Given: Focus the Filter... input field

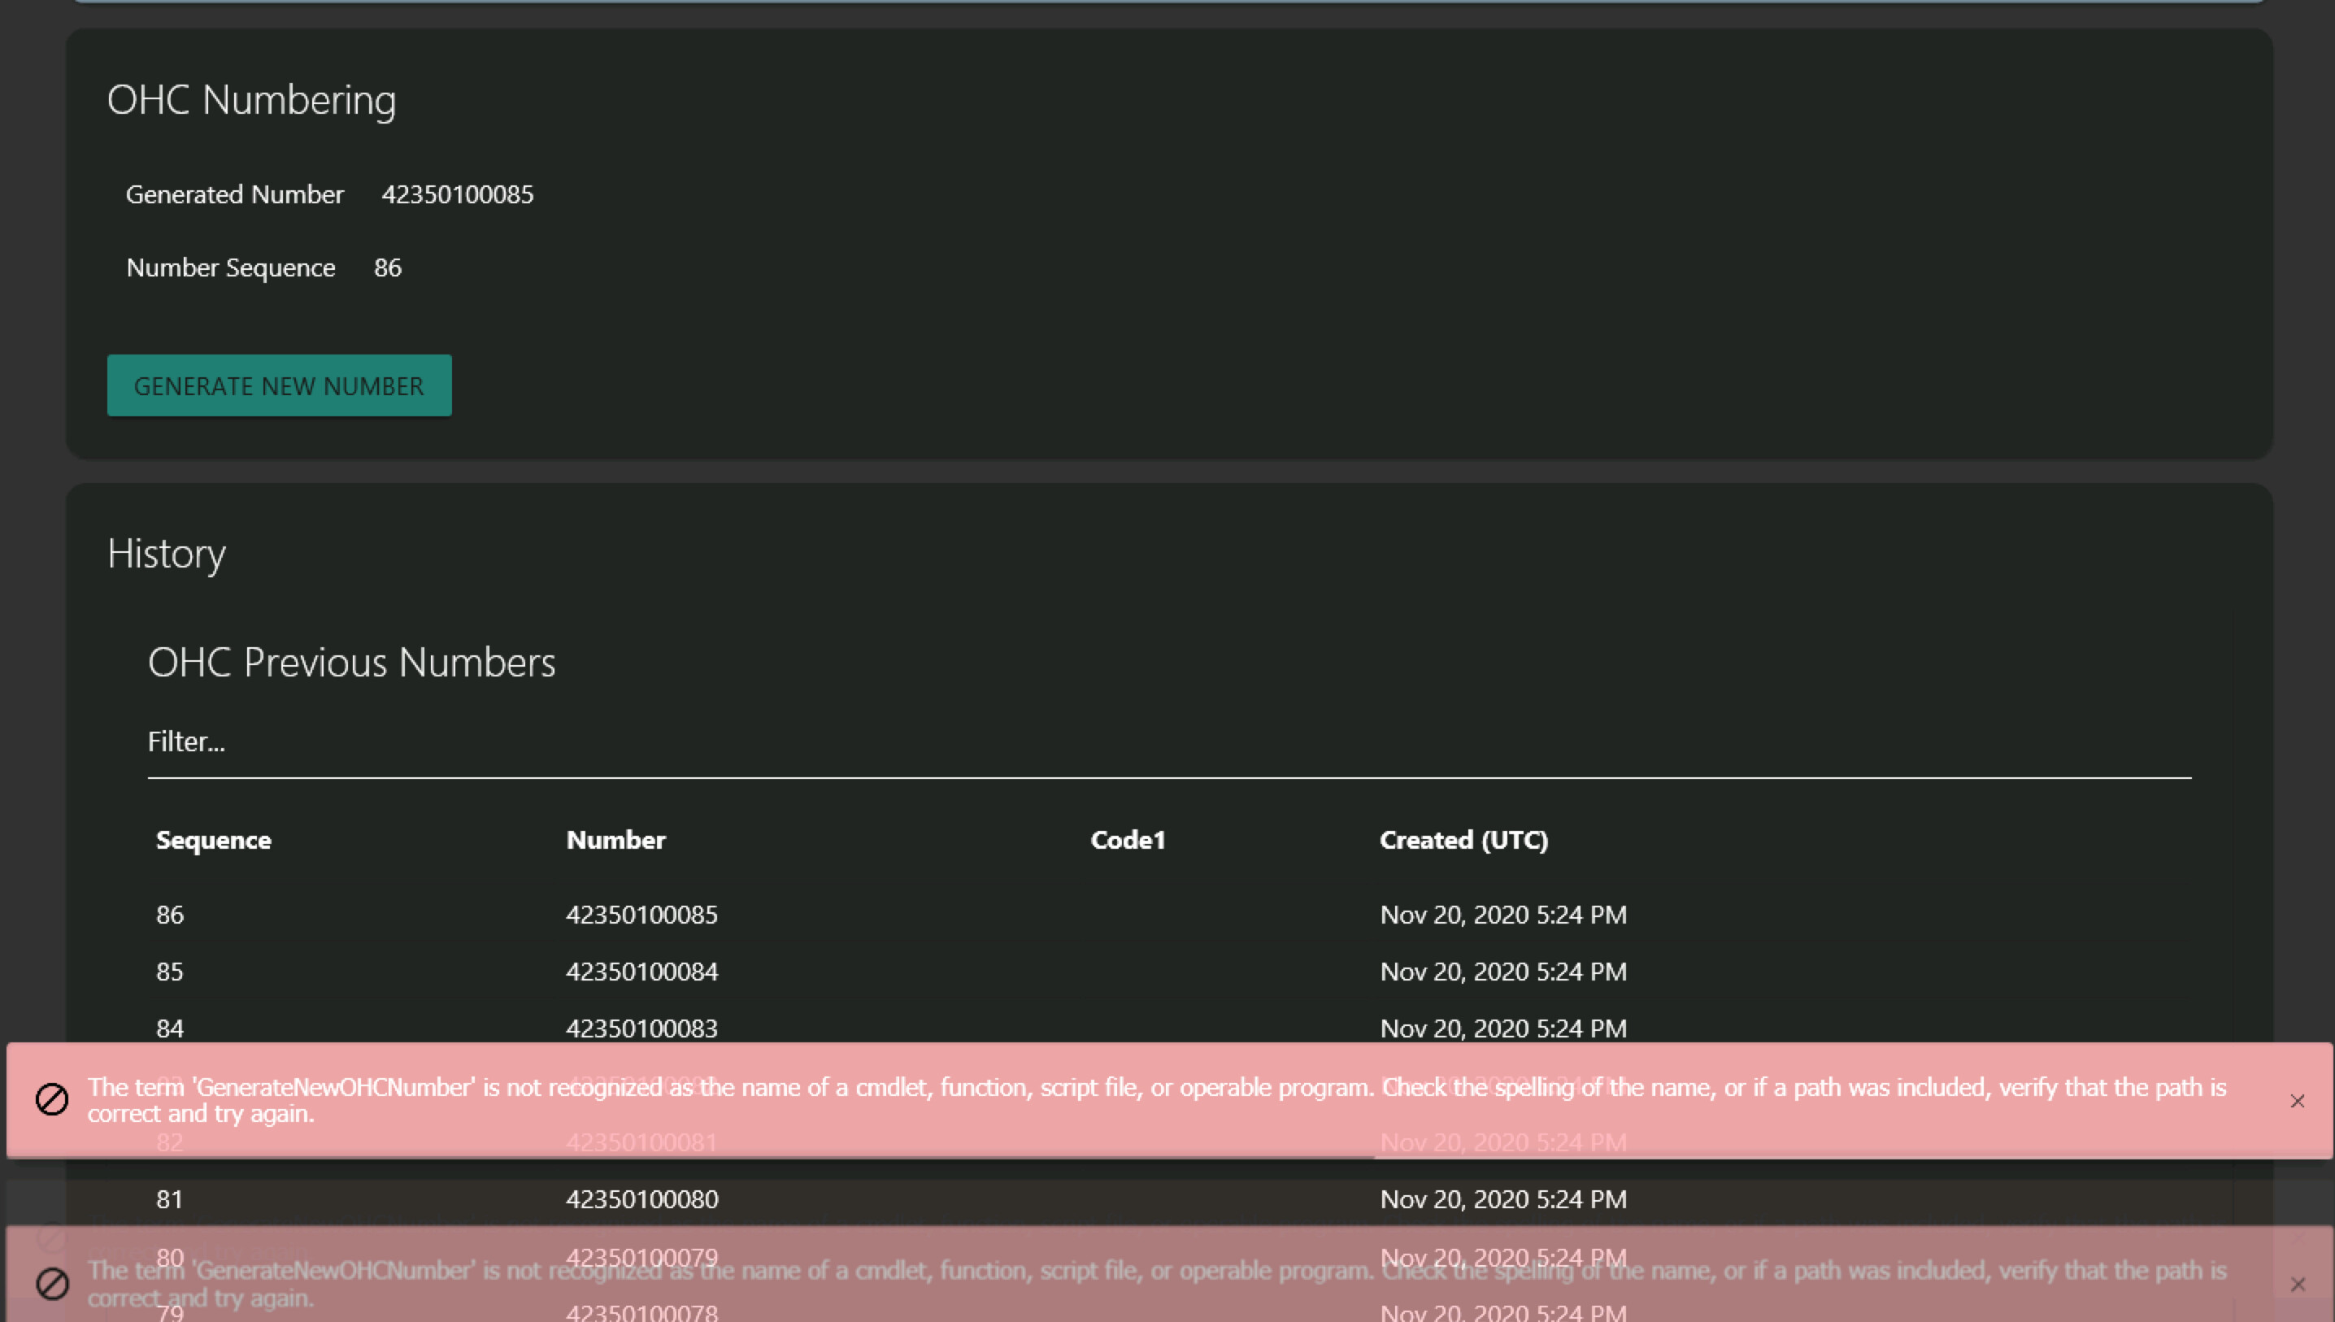Looking at the screenshot, I should tap(1169, 741).
